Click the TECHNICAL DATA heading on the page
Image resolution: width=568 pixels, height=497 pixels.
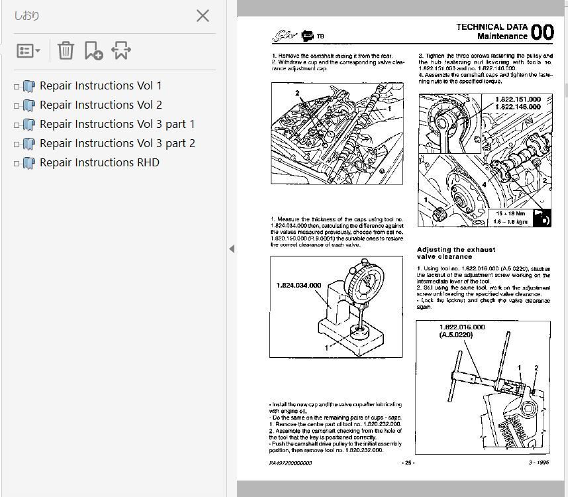coord(492,27)
